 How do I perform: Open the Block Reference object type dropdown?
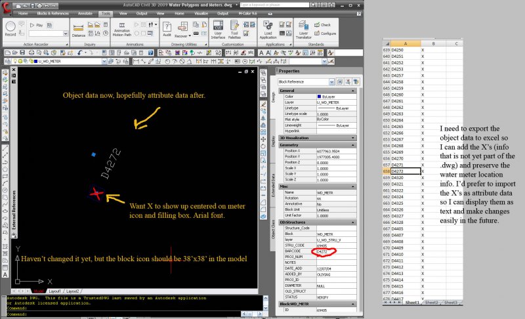[x=331, y=81]
